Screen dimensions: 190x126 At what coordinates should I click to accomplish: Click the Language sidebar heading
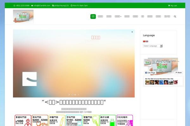click(149, 35)
